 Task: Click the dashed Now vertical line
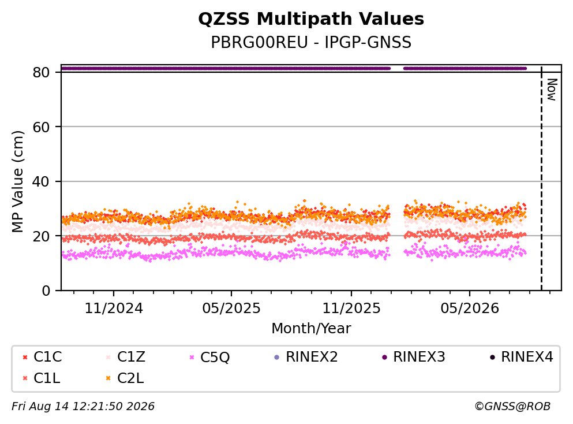tap(541, 177)
